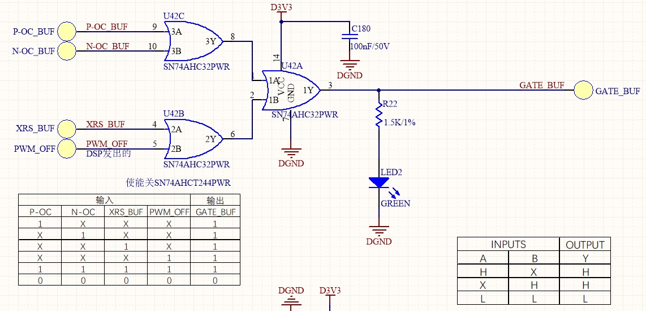The width and height of the screenshot is (646, 311).
Task: Click SN74AHC32PWR text under U42A
Action: point(305,115)
